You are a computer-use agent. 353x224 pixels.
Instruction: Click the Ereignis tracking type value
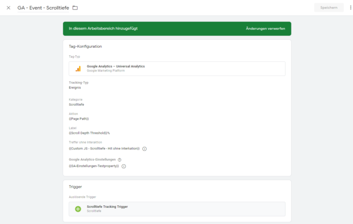pos(75,88)
